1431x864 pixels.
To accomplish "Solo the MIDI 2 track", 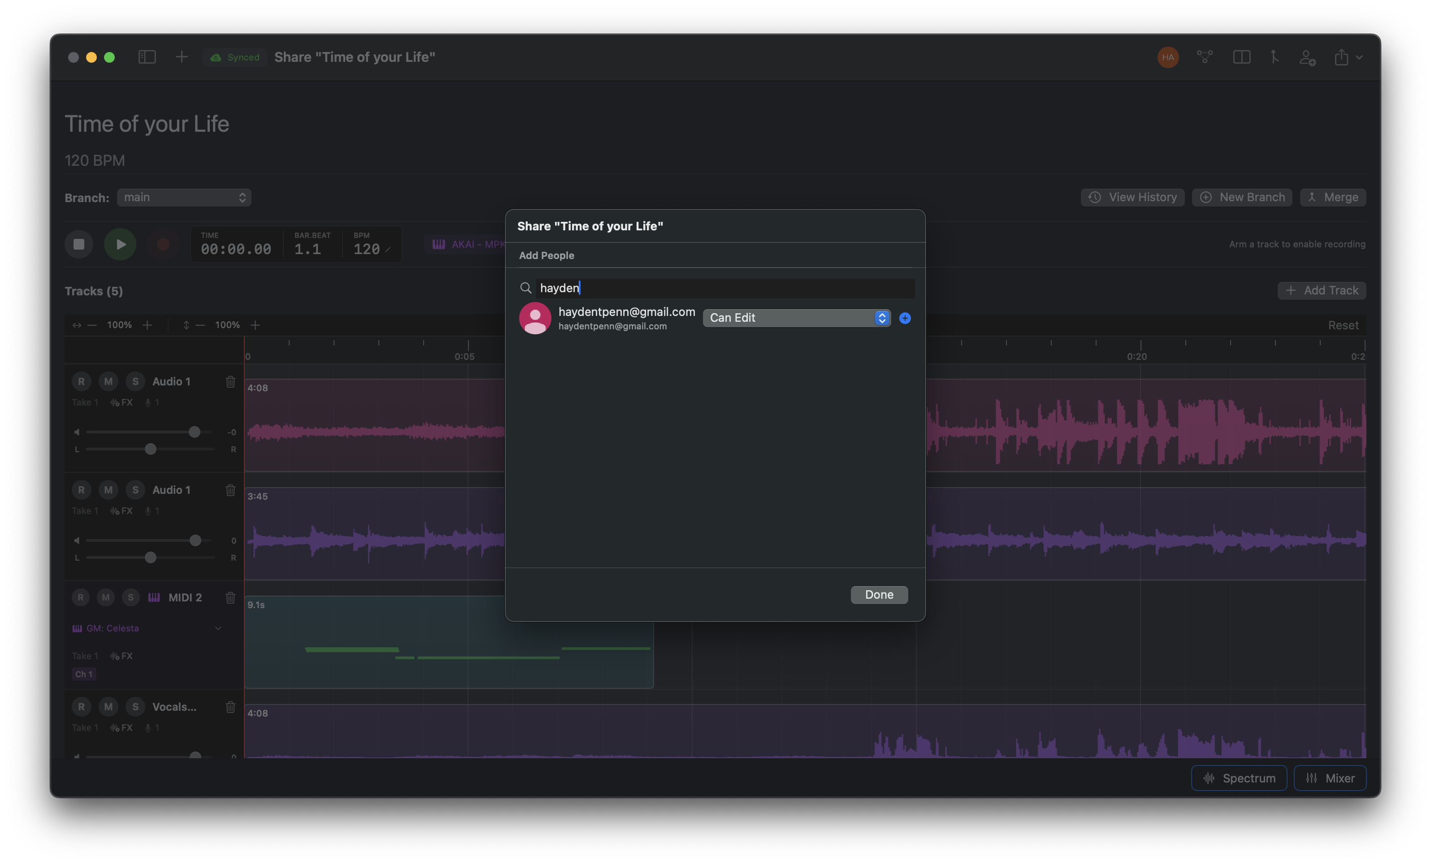I will point(130,597).
